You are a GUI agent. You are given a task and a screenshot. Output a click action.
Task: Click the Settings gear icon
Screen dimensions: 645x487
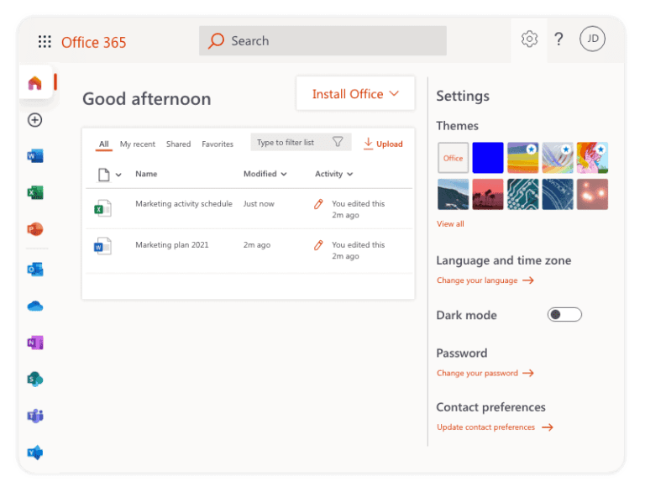click(529, 39)
